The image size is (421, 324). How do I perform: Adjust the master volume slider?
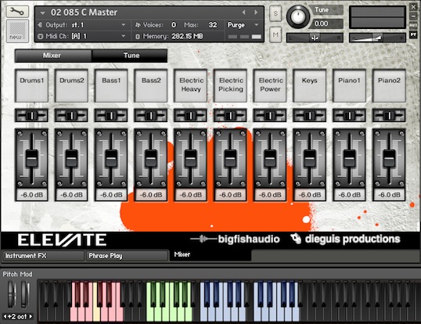(x=377, y=38)
